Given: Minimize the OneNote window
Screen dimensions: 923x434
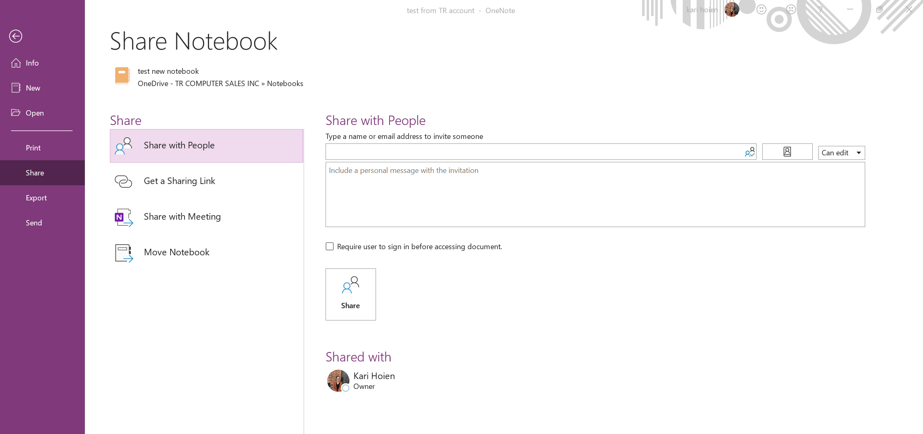Looking at the screenshot, I should 850,9.
